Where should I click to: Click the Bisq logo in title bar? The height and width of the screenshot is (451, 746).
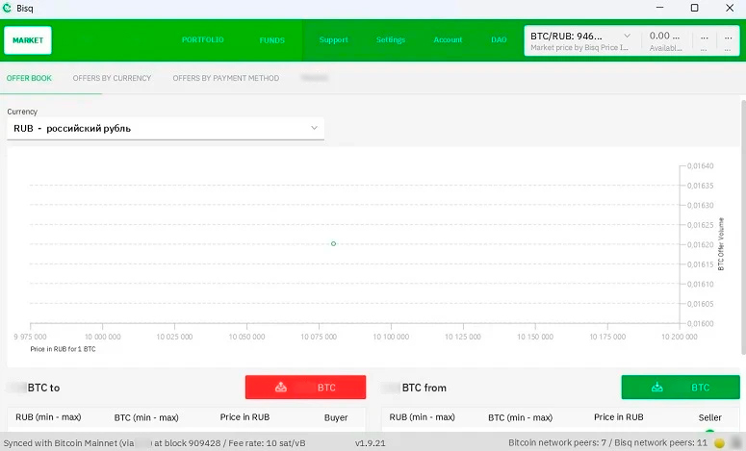[9, 8]
